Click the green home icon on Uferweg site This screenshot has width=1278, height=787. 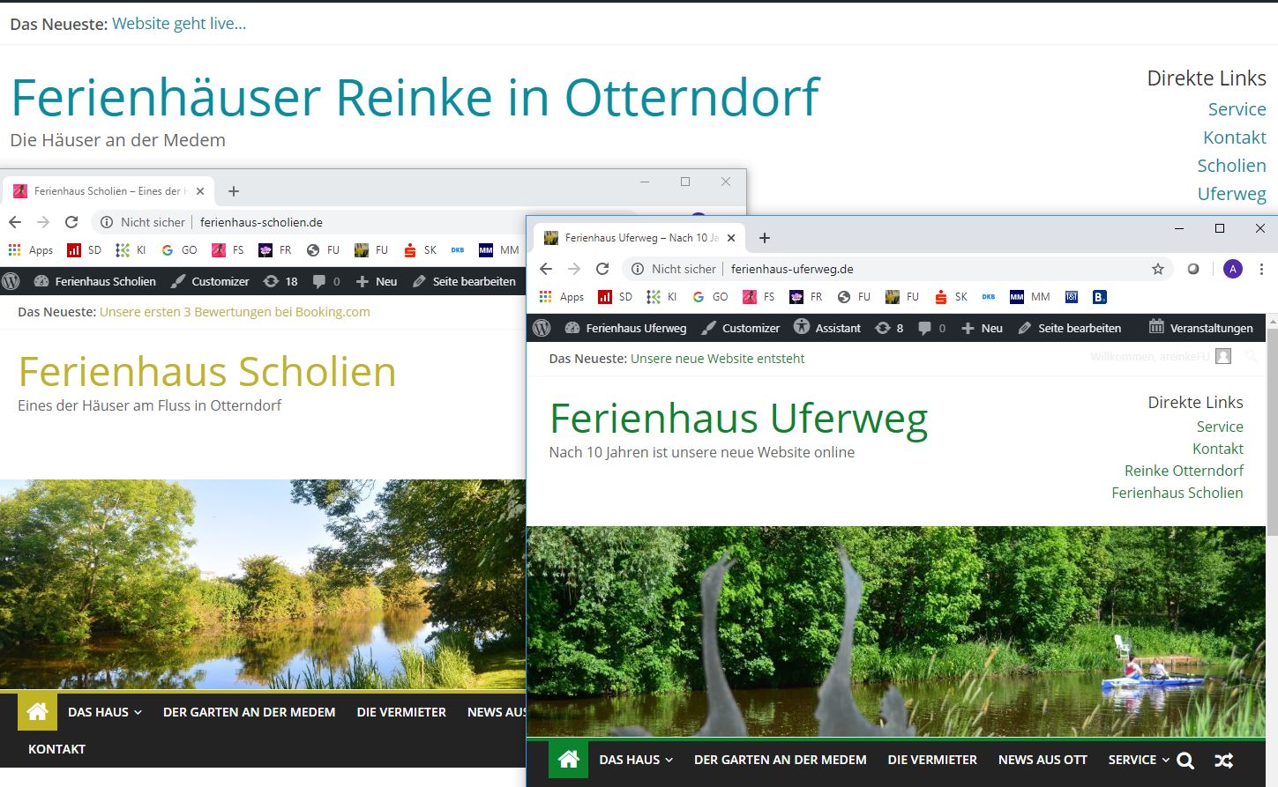point(568,760)
